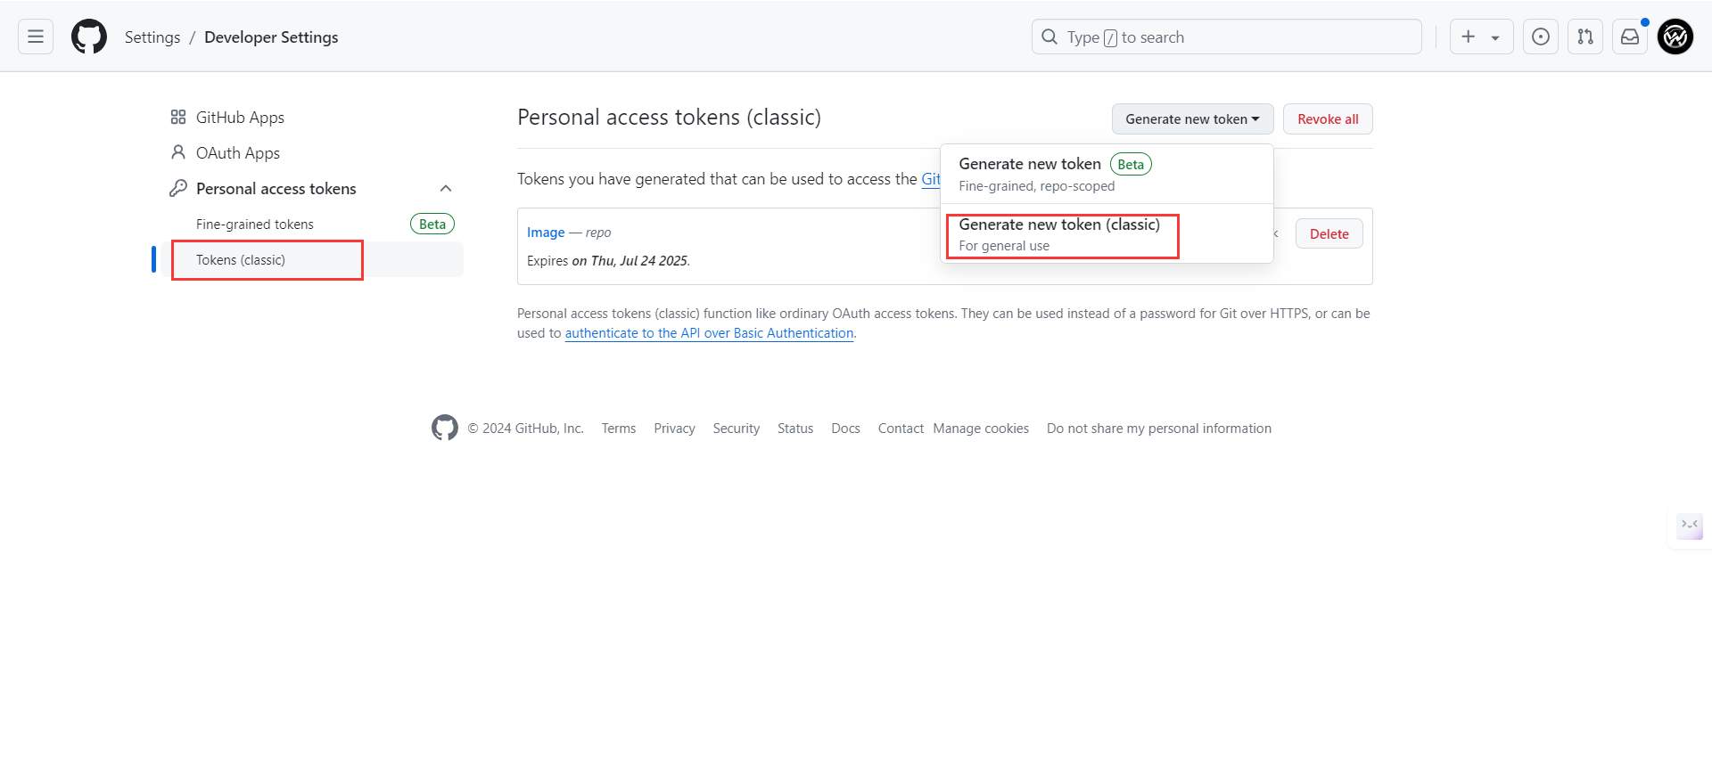Open pull requests icon in header

coord(1585,37)
